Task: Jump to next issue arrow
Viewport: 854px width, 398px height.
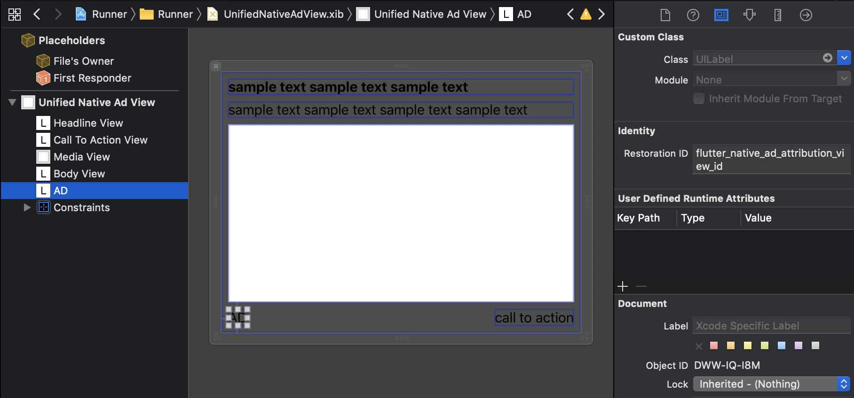Action: point(601,15)
